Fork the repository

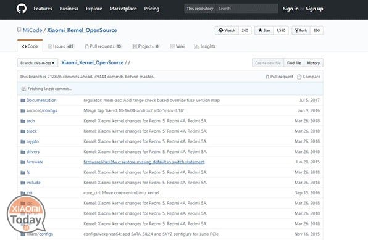coord(301,30)
